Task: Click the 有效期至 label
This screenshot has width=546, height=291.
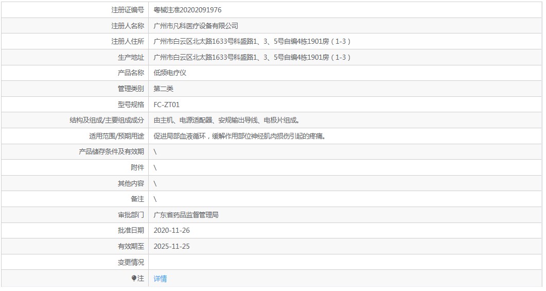Action: 131,246
